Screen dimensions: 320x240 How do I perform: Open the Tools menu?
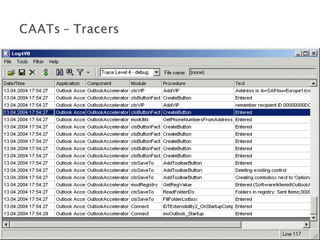click(x=22, y=62)
